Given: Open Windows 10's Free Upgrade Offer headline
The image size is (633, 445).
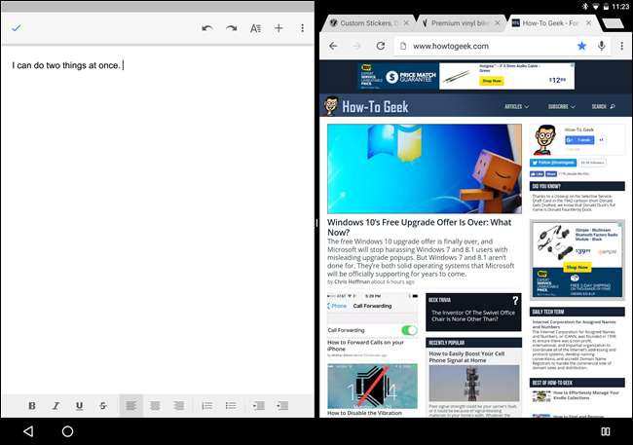Looking at the screenshot, I should click(x=419, y=227).
